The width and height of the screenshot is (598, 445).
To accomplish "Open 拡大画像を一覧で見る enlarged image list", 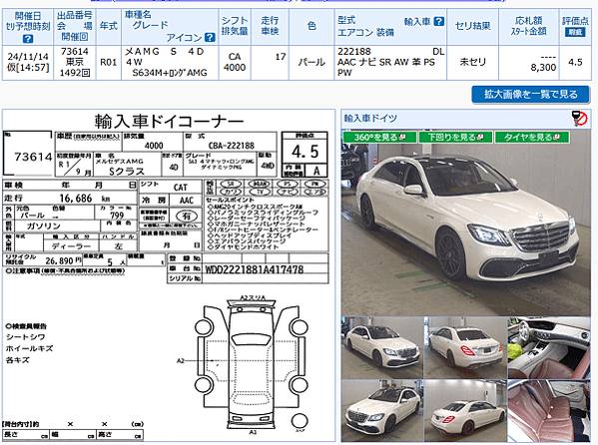I will tap(530, 94).
